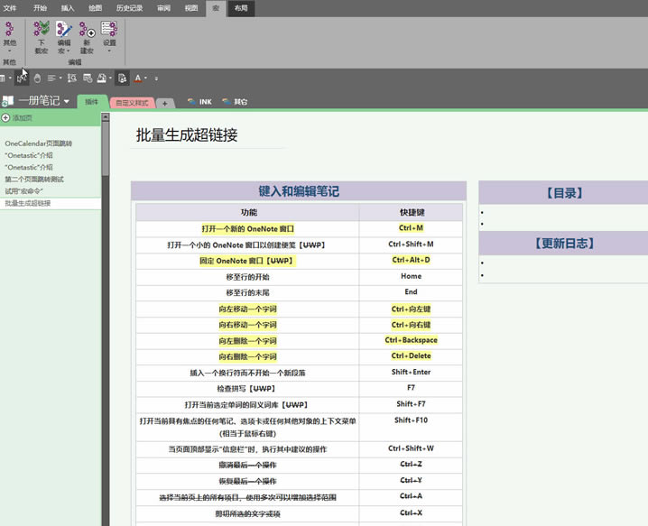Image resolution: width=648 pixels, height=526 pixels.
Task: Open the 编辑宏 edit macro button
Action: [64, 38]
